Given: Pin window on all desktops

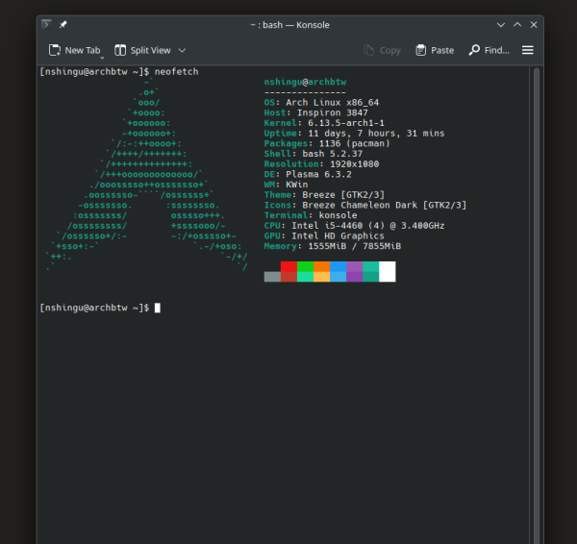Looking at the screenshot, I should pyautogui.click(x=63, y=24).
